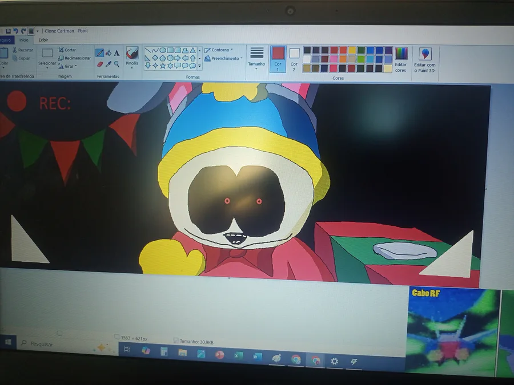Select the Magnifier tool

(117, 64)
